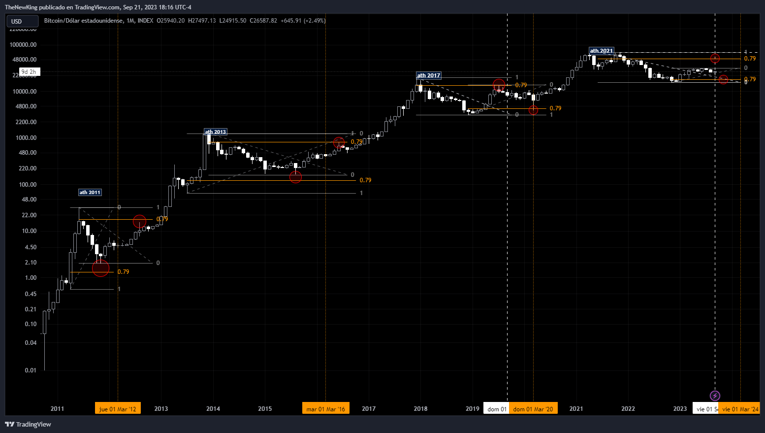The width and height of the screenshot is (765, 433).
Task: Select the 'ath 2017' chart label
Action: pyautogui.click(x=429, y=75)
